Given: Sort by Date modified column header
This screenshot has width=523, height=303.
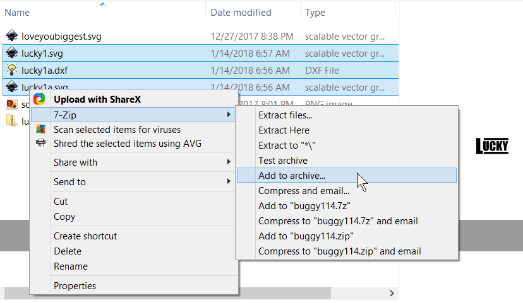Looking at the screenshot, I should (241, 13).
